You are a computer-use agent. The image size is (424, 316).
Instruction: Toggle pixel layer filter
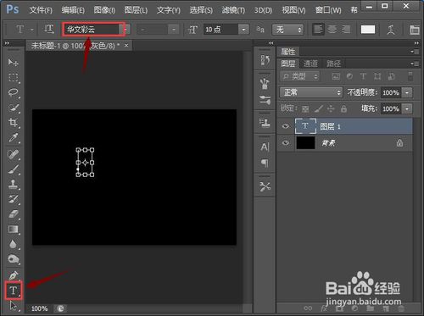(x=336, y=76)
